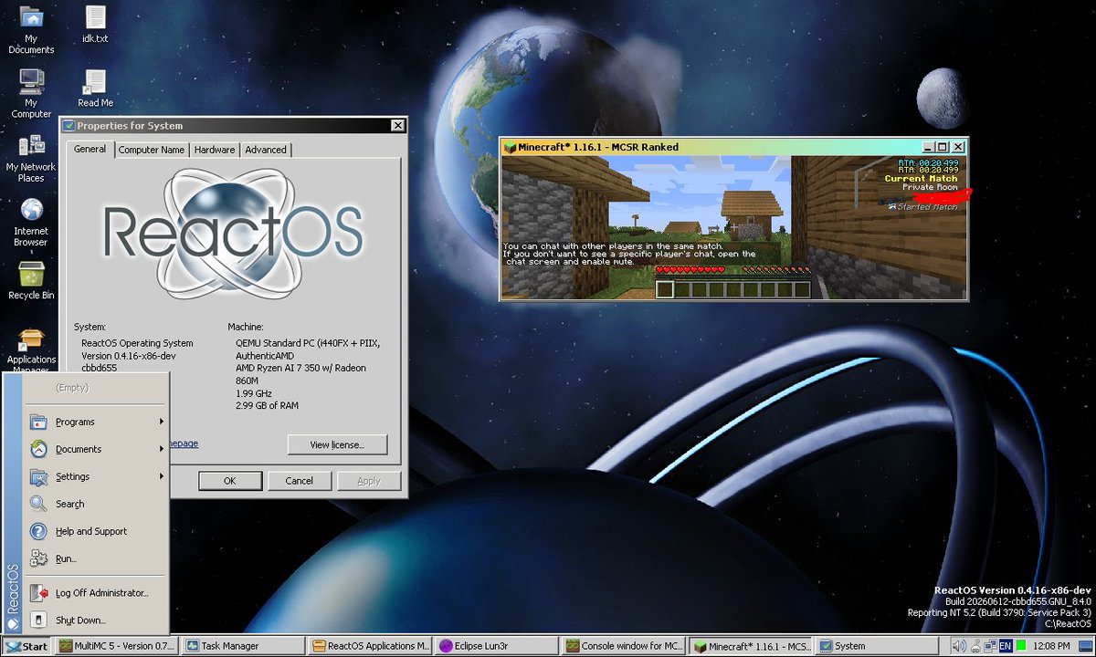
Task: Click the View license... button
Action: point(337,444)
